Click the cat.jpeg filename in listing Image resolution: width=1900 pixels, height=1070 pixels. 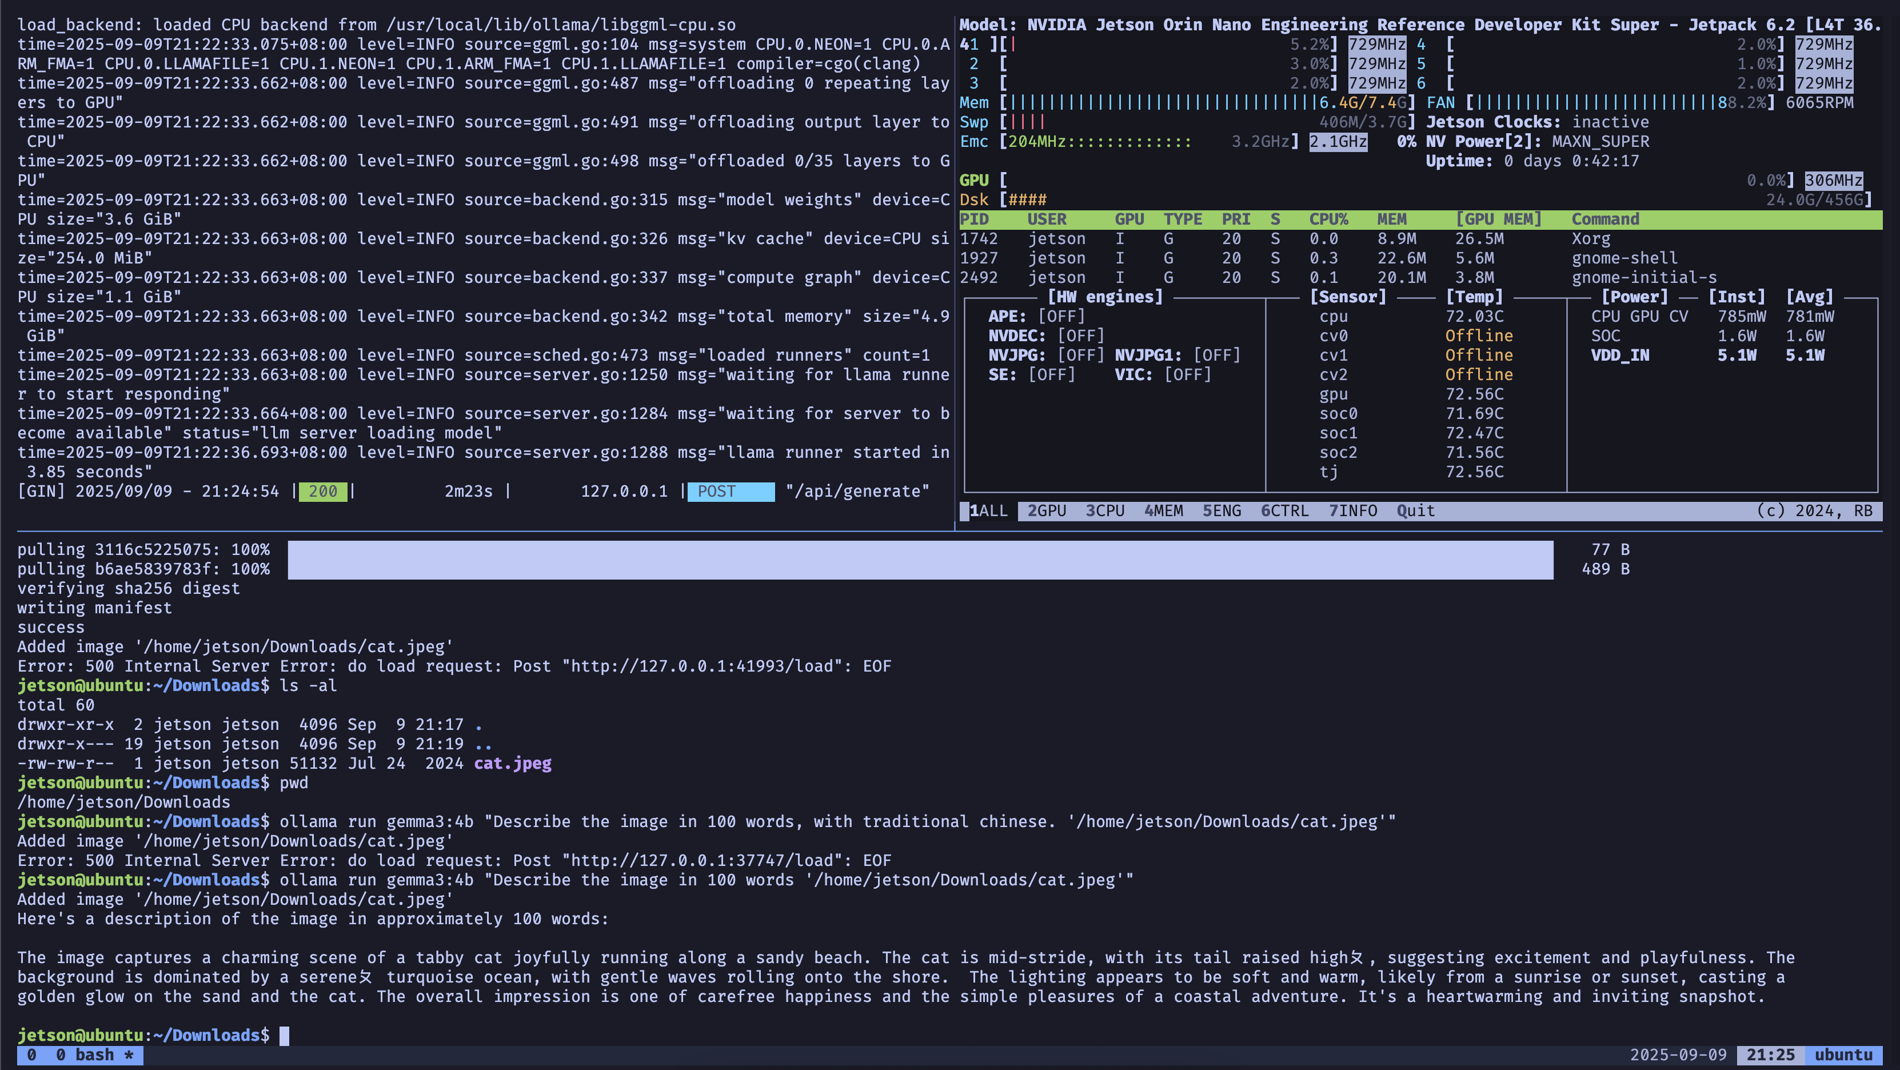[512, 763]
